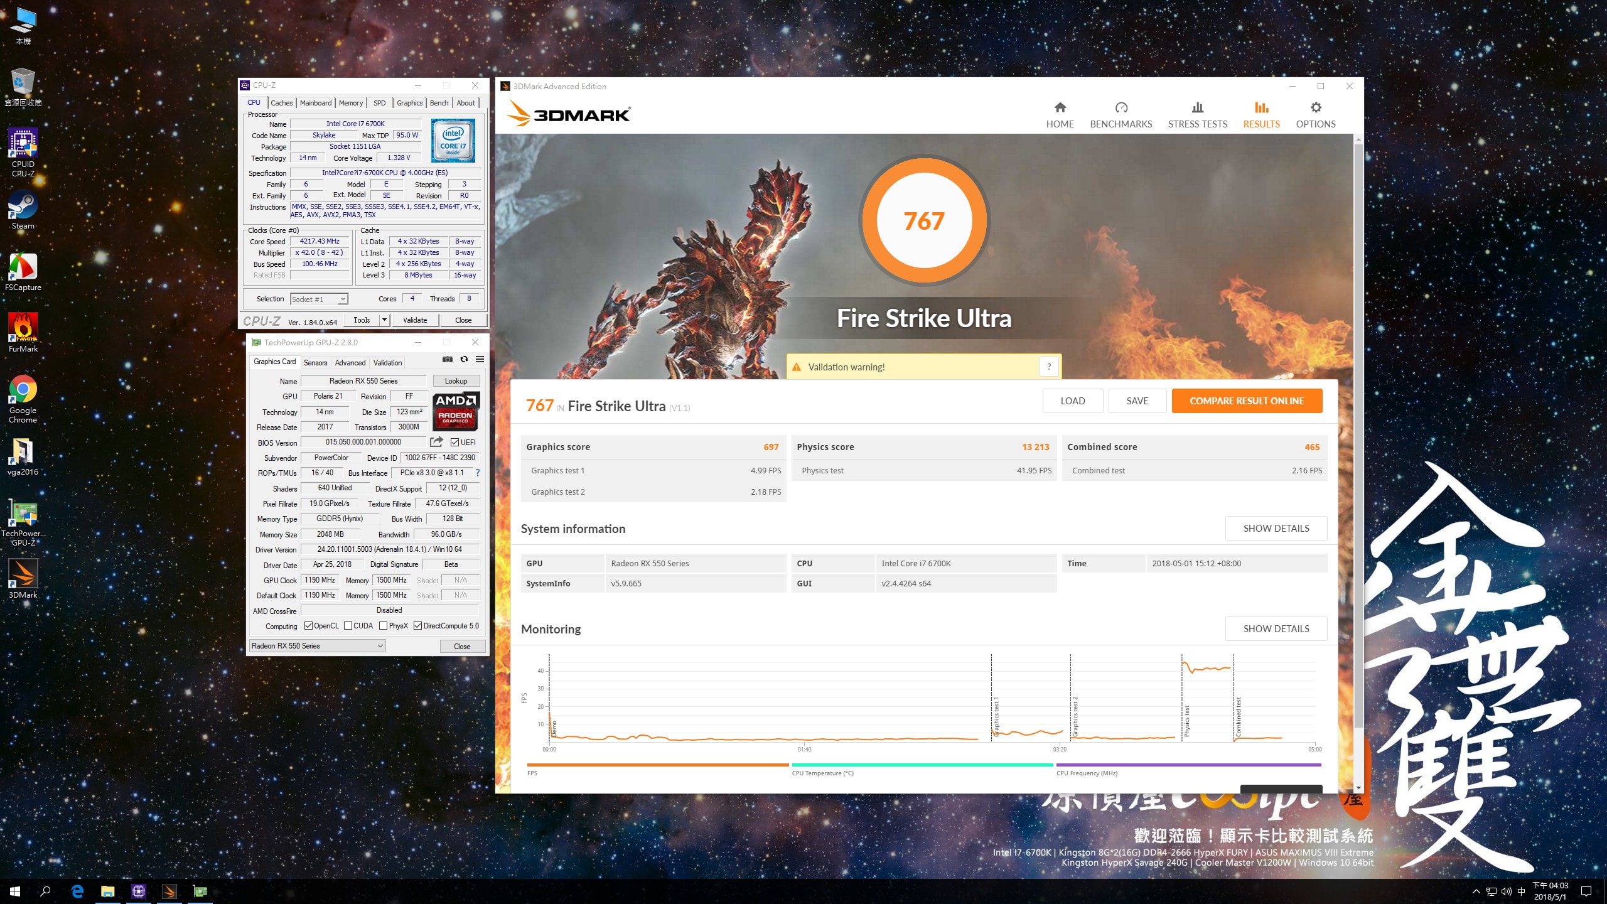Click SAVE button in 3DMark
The width and height of the screenshot is (1607, 904).
coord(1137,401)
